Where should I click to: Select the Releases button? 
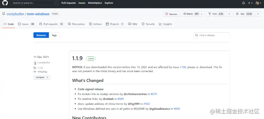click(x=41, y=35)
